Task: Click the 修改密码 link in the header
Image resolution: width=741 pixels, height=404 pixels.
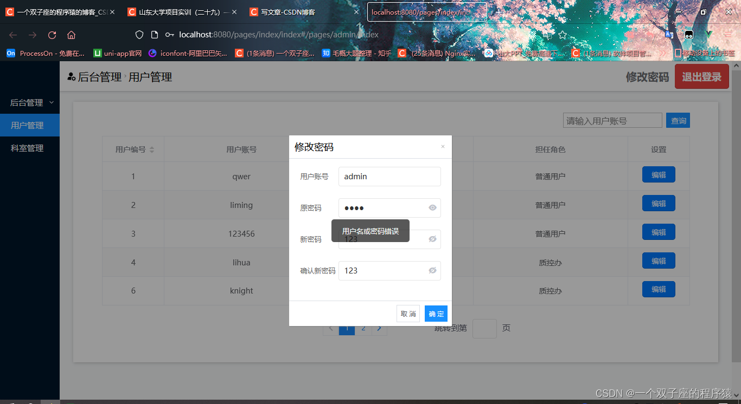Action: (x=647, y=77)
